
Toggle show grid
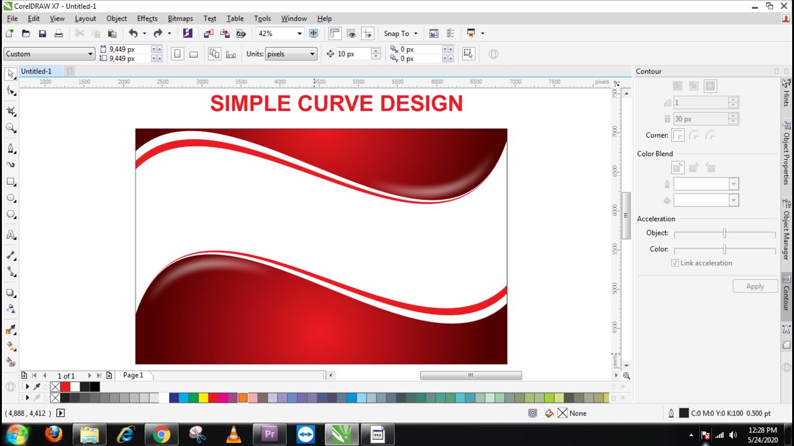[351, 33]
